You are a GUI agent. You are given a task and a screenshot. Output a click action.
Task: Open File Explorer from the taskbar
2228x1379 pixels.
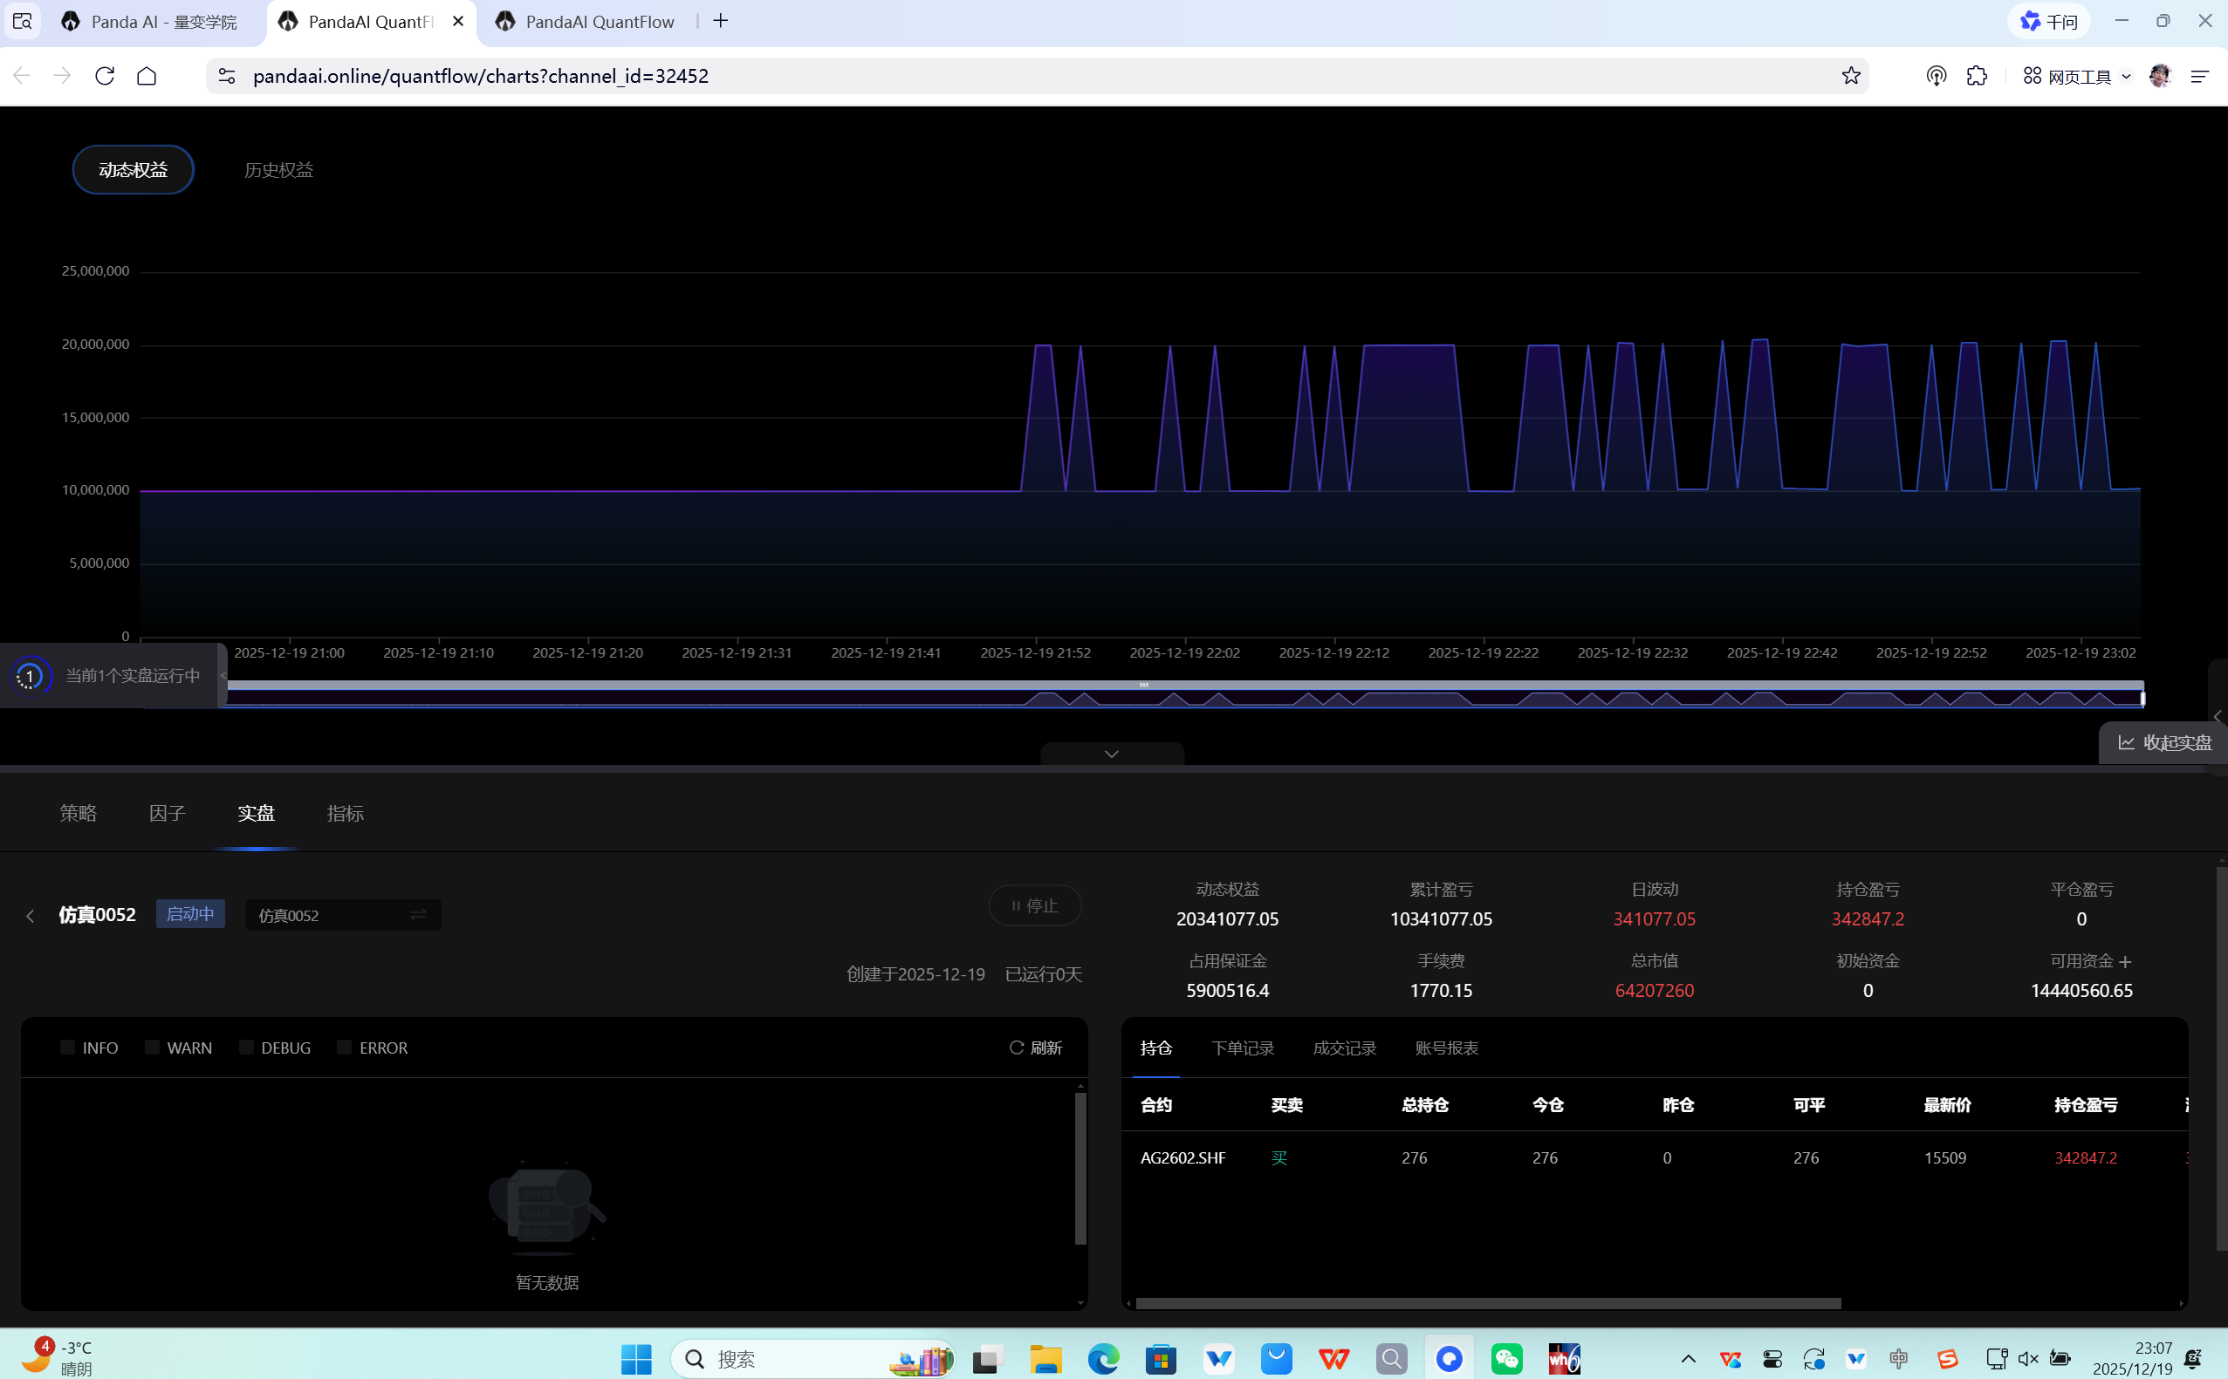pyautogui.click(x=1045, y=1359)
